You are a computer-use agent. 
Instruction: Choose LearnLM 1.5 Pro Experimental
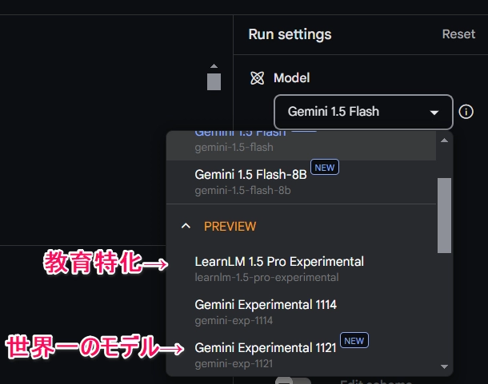point(301,269)
